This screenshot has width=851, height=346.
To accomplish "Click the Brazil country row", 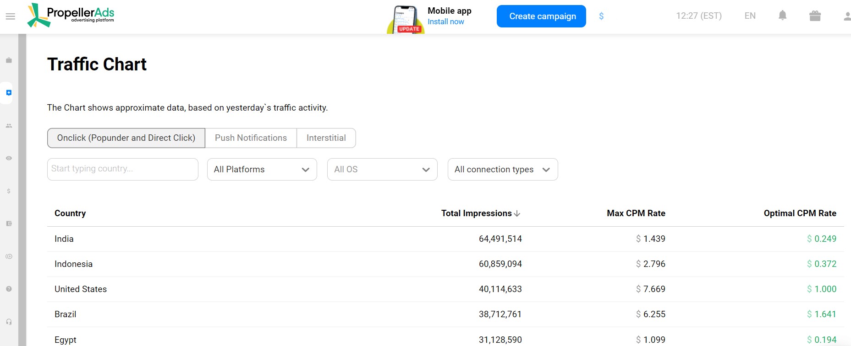I will click(x=445, y=314).
